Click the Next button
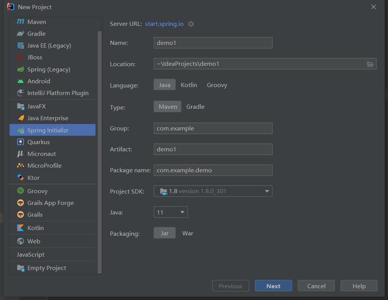The image size is (388, 300). tap(274, 286)
